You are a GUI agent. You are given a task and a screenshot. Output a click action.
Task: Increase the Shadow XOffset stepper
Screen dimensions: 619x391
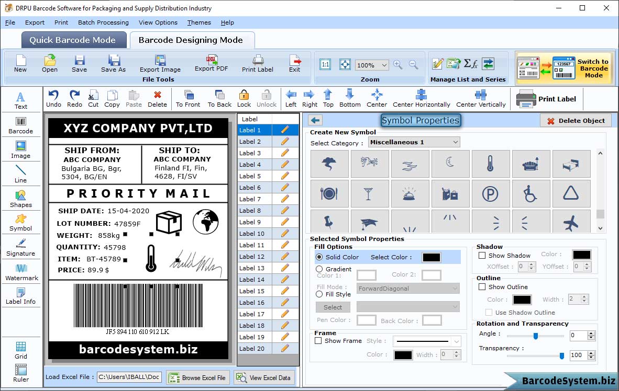pyautogui.click(x=532, y=264)
